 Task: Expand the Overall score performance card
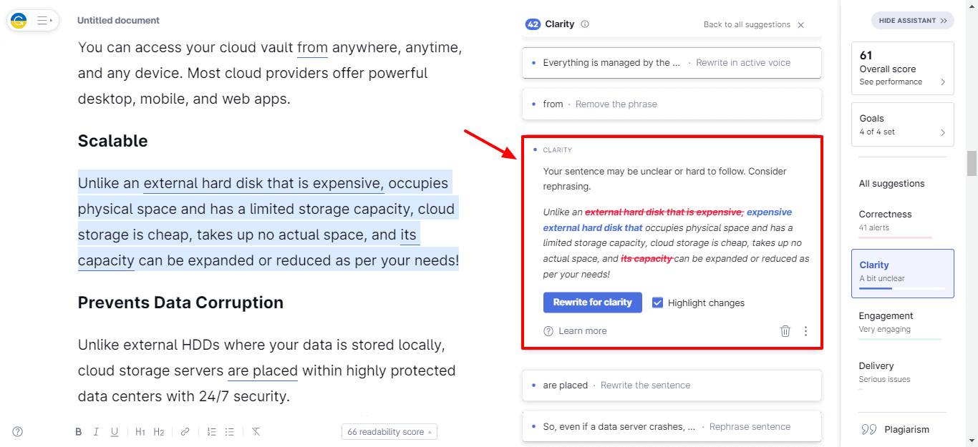[902, 69]
